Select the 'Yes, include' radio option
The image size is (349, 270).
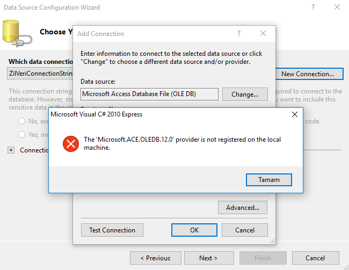22,134
